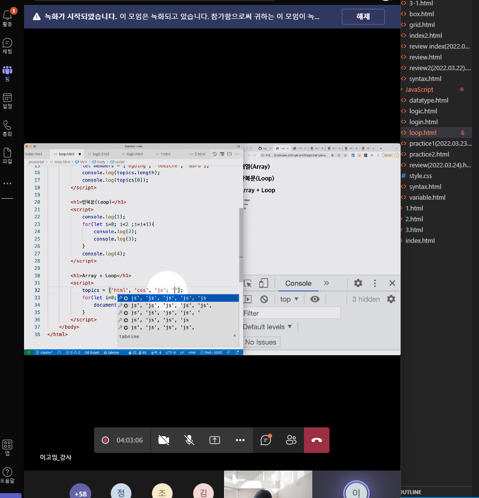Switch to 2.html tab in shared editor
479x498 pixels.
click(200, 154)
